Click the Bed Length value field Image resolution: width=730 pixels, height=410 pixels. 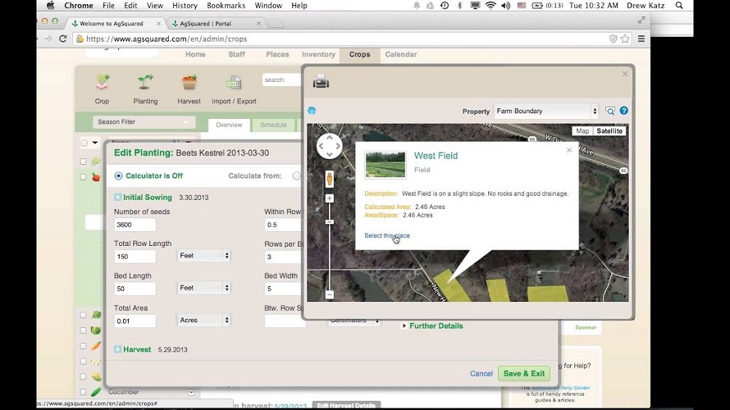(x=135, y=289)
